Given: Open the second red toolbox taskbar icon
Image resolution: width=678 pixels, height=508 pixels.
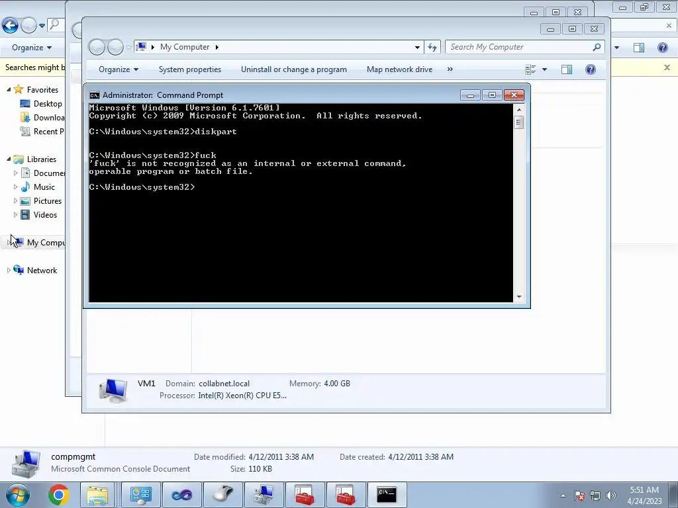Looking at the screenshot, I should click(346, 495).
